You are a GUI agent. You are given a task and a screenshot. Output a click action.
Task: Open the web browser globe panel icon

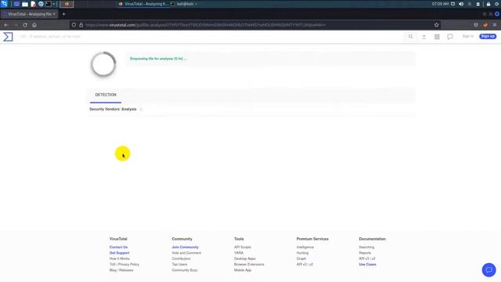41,4
